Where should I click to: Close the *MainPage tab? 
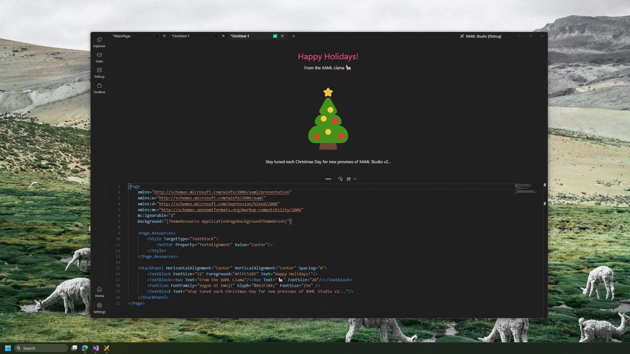pos(164,36)
